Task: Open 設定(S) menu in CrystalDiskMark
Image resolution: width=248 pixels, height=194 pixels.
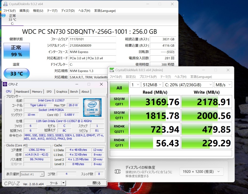Action: (x=131, y=77)
